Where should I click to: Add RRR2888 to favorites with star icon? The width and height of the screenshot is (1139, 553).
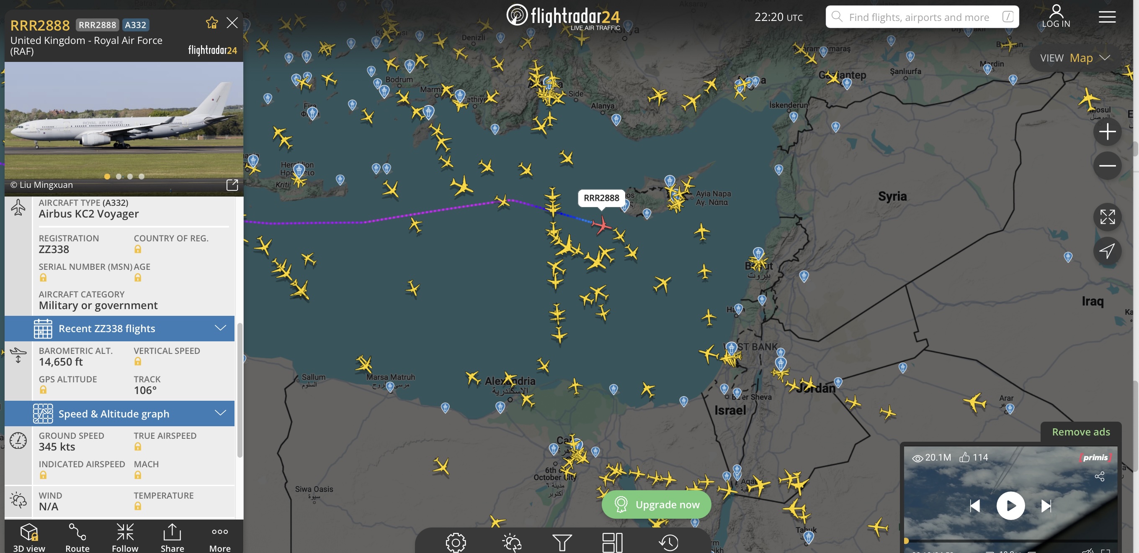pyautogui.click(x=212, y=23)
